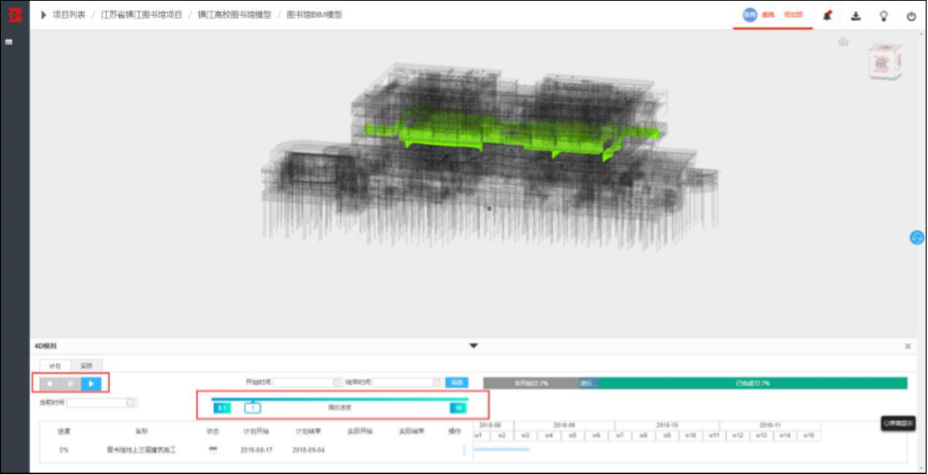Click the download icon in header
Screen dimensions: 928x474
click(855, 16)
